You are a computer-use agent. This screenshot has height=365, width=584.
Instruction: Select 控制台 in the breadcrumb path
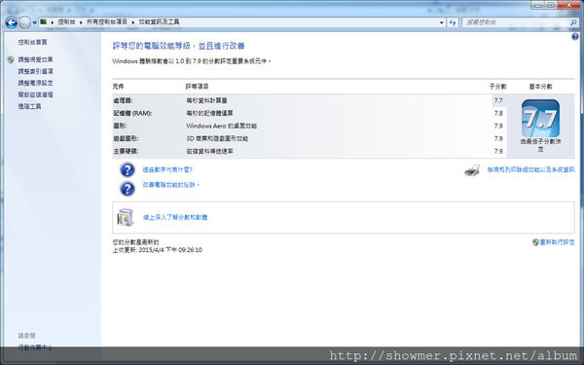[66, 22]
